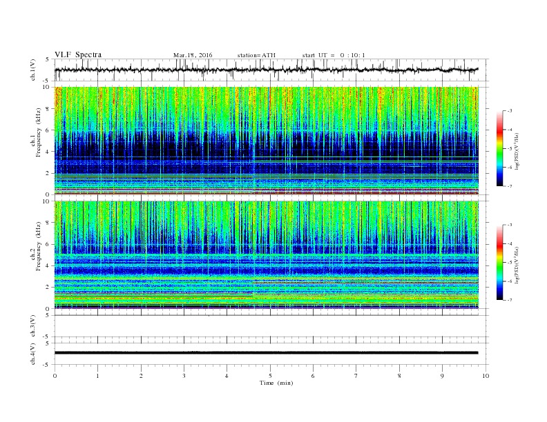Click the "VLF Spectra" plot title
Image resolution: width=547 pixels, height=422 pixels.
[x=78, y=54]
